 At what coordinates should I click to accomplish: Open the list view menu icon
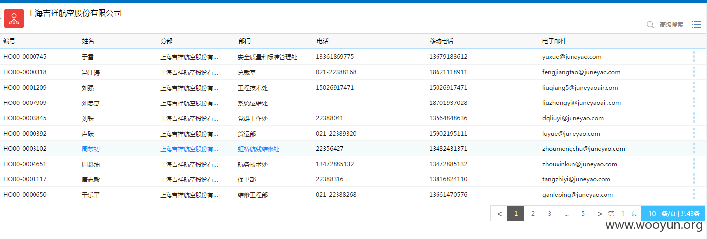coord(696,25)
